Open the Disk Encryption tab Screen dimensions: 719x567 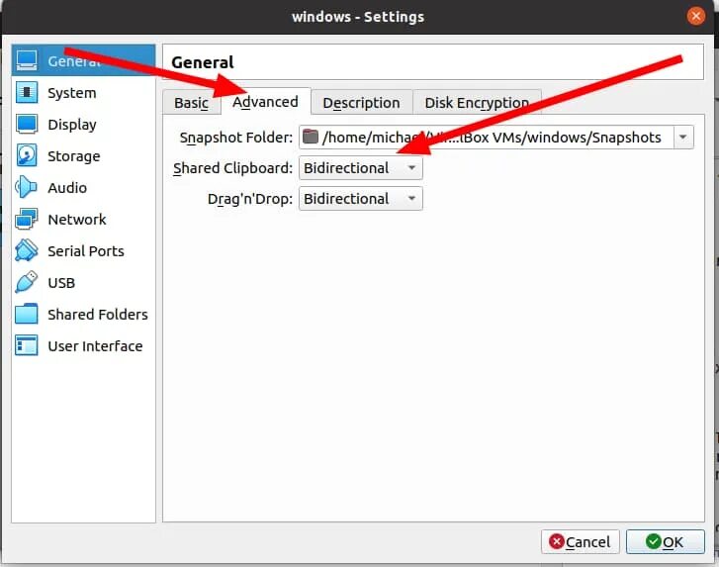click(x=477, y=103)
